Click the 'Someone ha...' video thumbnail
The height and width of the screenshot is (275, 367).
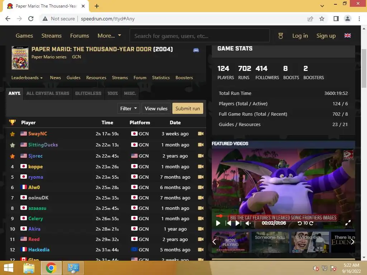pos(270,242)
